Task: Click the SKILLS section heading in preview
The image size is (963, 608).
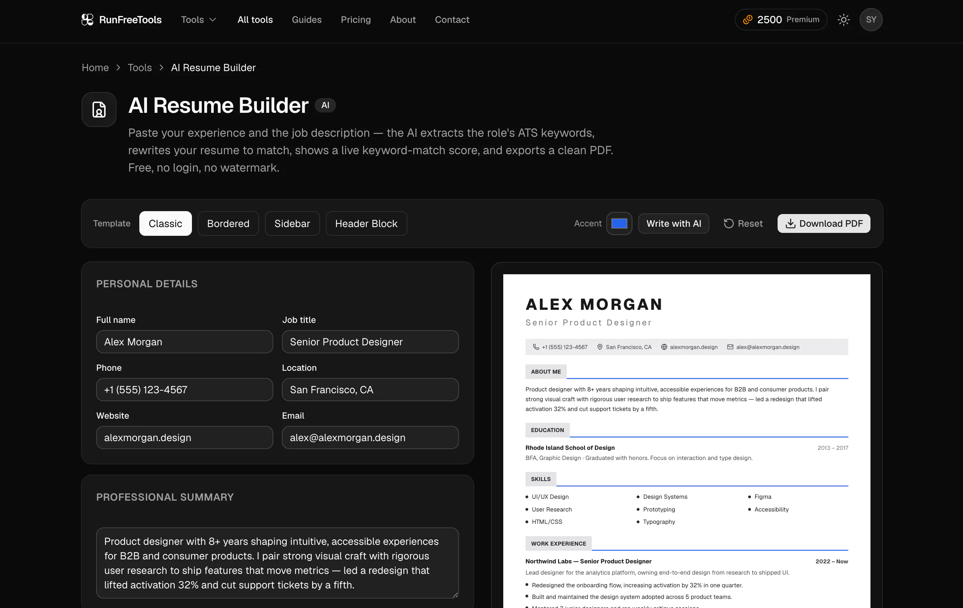Action: click(x=541, y=479)
